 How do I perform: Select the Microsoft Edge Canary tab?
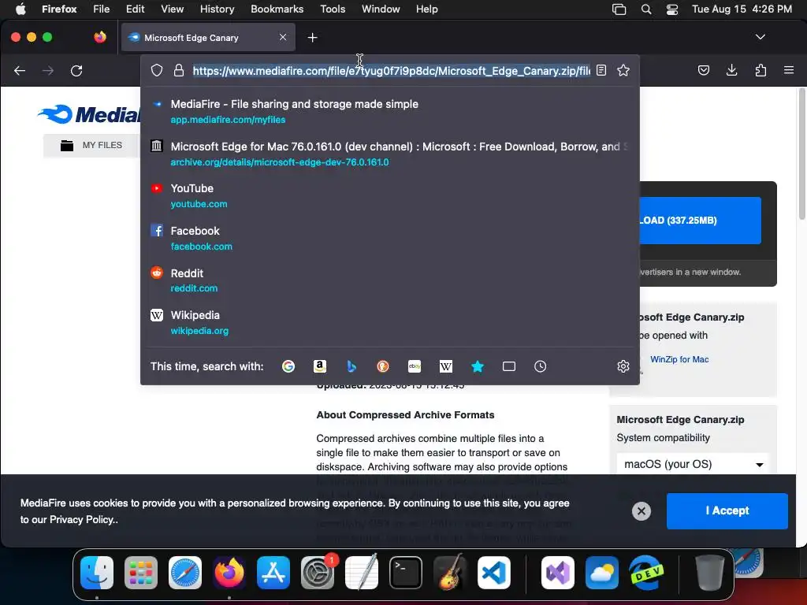208,38
